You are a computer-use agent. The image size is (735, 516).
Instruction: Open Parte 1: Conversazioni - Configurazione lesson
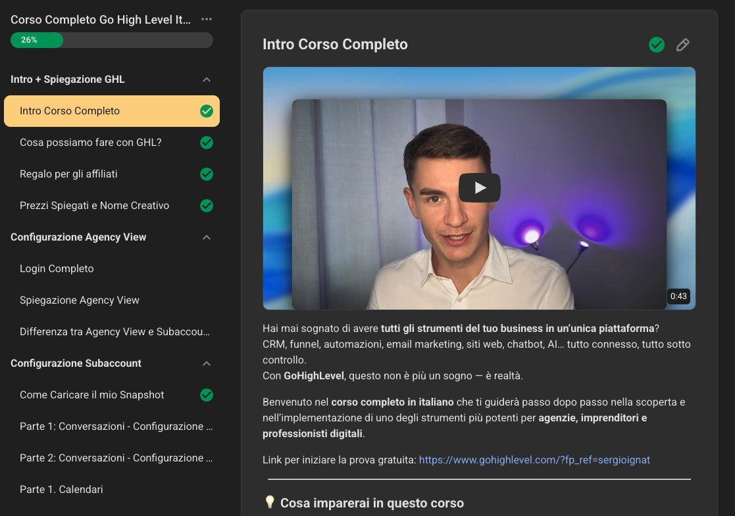112,426
